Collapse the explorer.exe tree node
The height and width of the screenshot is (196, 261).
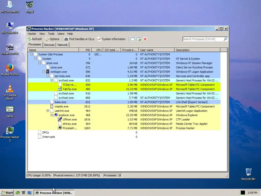[x=52, y=115]
